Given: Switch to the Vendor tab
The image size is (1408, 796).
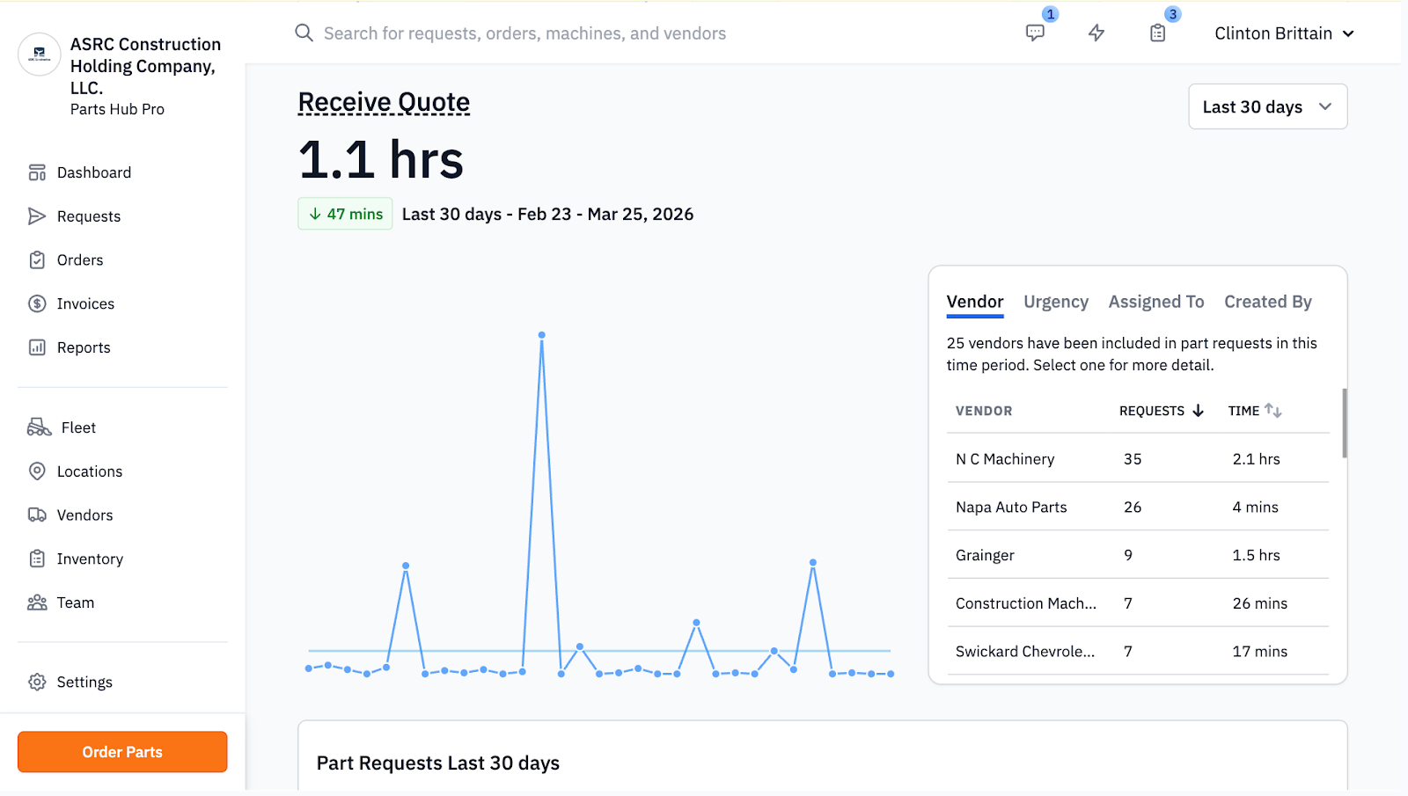Looking at the screenshot, I should (975, 302).
